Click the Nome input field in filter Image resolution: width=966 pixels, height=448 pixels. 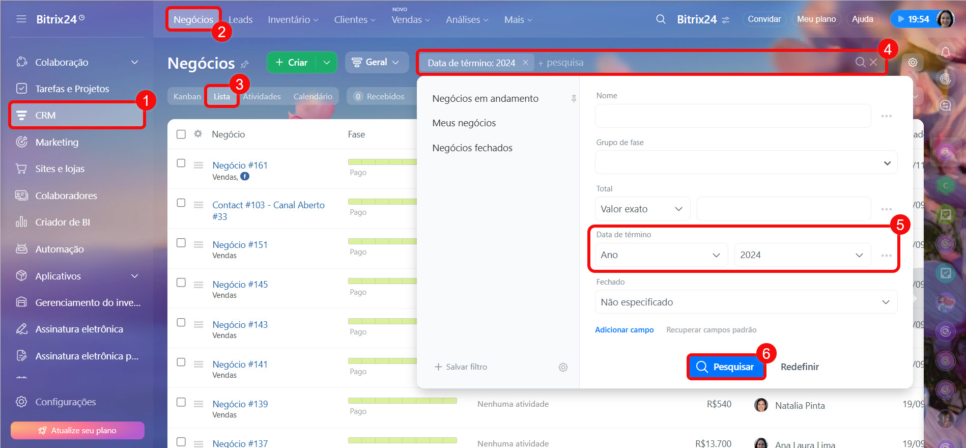(x=733, y=116)
